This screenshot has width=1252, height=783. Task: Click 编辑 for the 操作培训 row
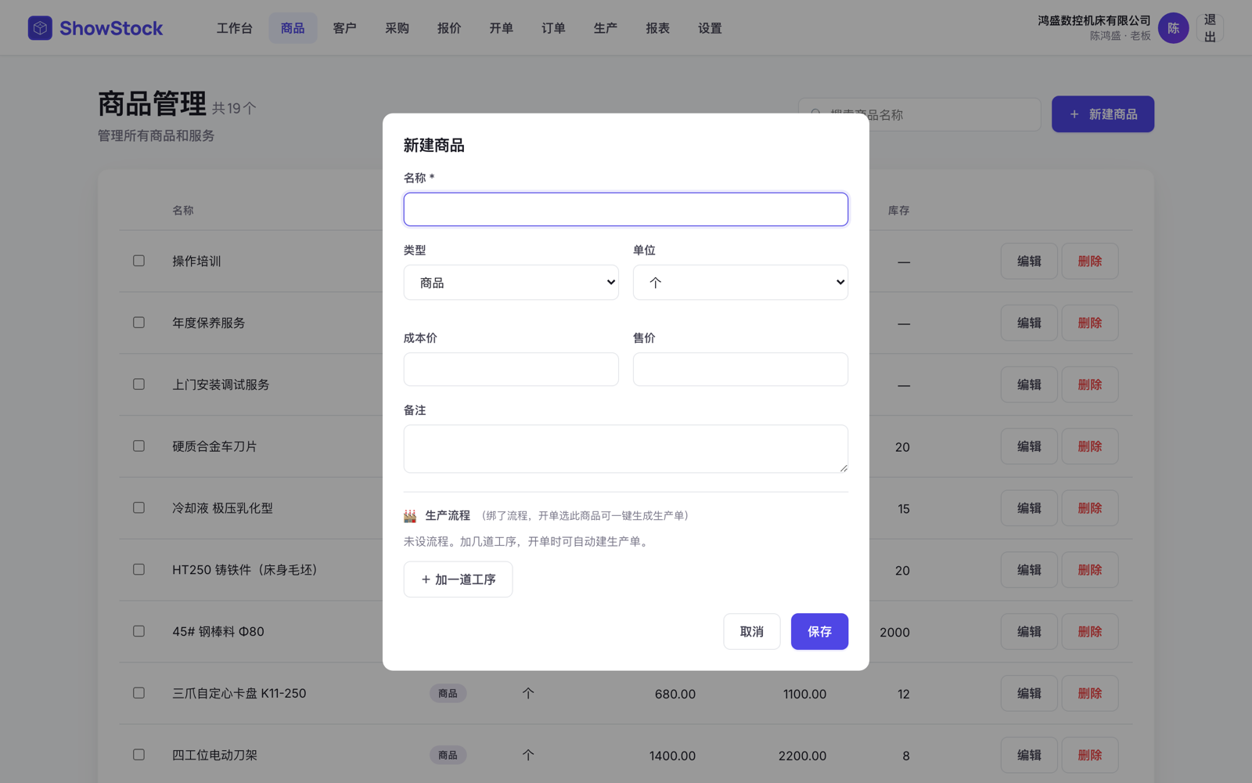click(x=1029, y=261)
